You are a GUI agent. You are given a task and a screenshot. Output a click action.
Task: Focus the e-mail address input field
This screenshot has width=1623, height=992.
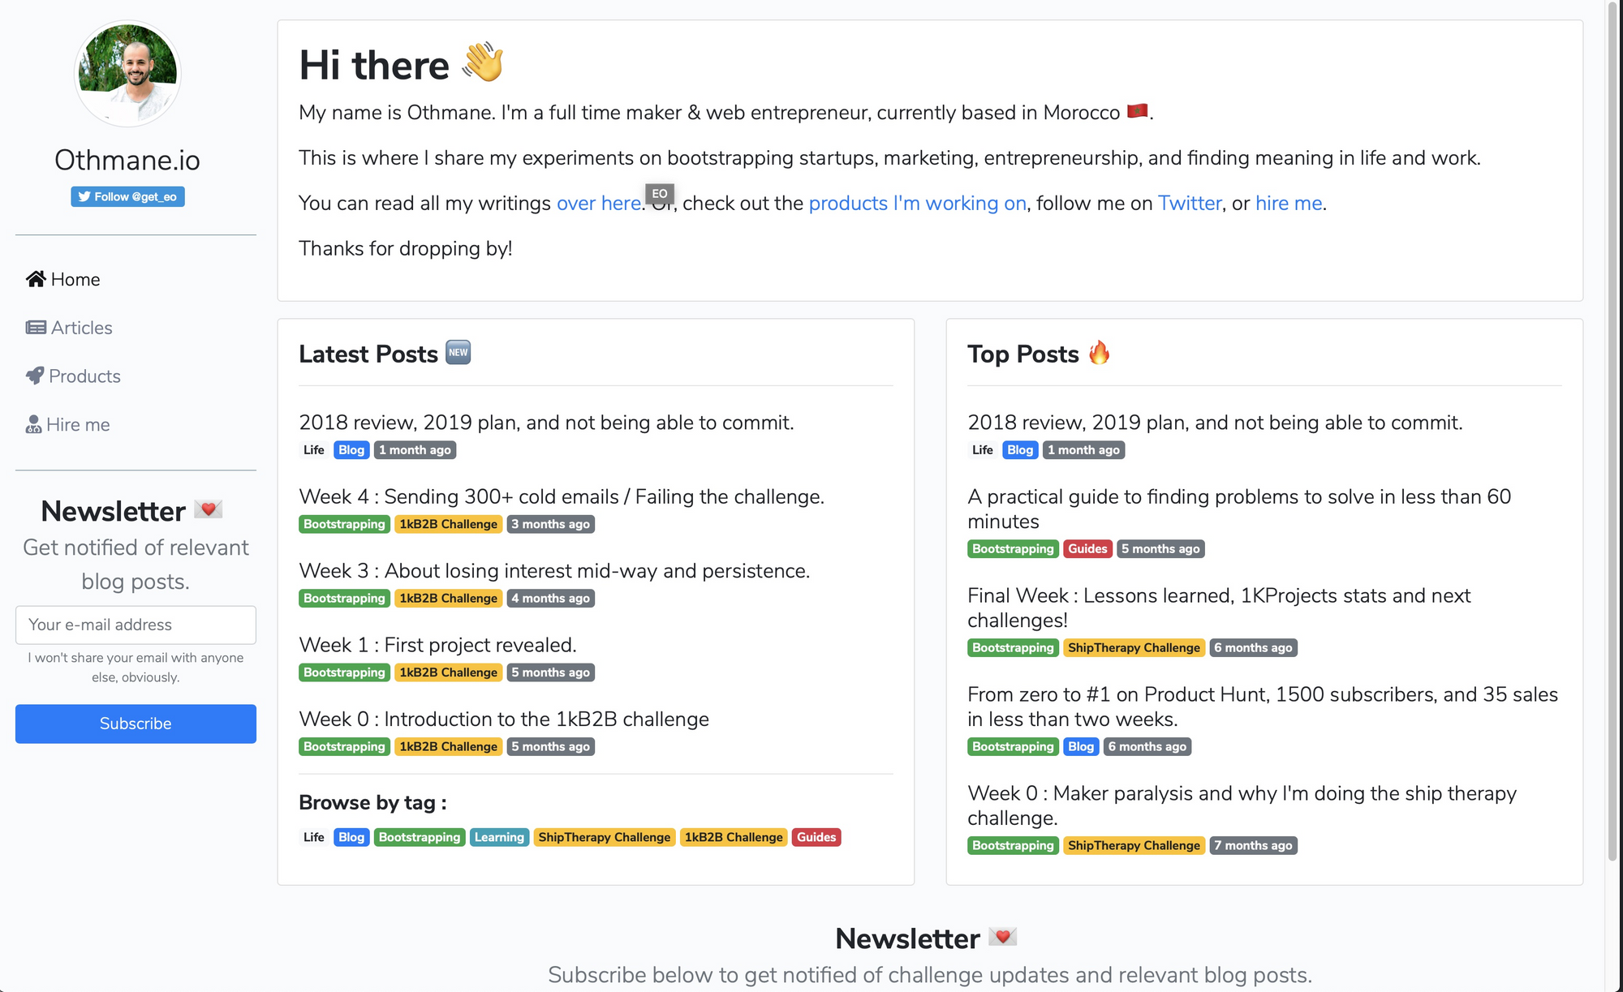click(x=136, y=625)
